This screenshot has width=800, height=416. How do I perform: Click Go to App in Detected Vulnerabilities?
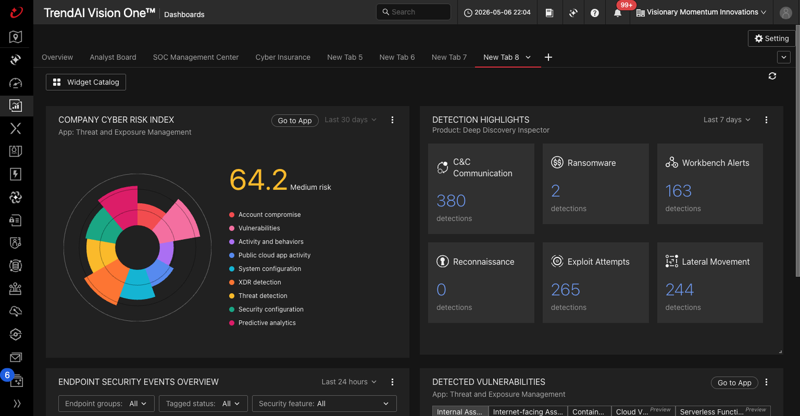pyautogui.click(x=734, y=383)
